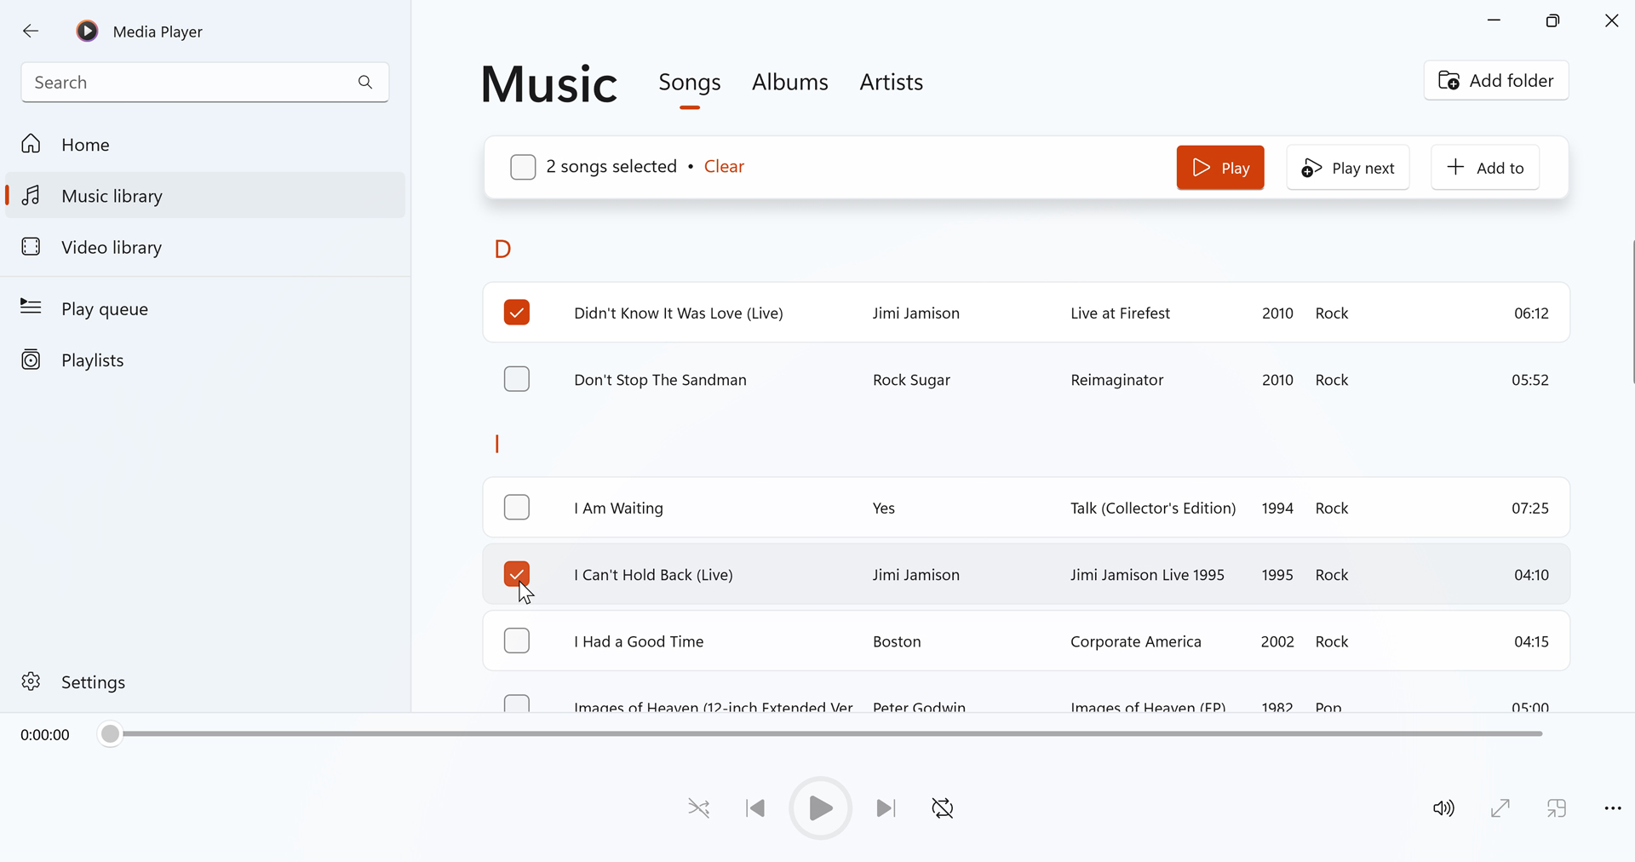Click the Play next button
This screenshot has height=862, width=1635.
coord(1348,168)
